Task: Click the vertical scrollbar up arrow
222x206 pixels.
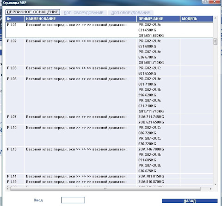Action: (216, 18)
